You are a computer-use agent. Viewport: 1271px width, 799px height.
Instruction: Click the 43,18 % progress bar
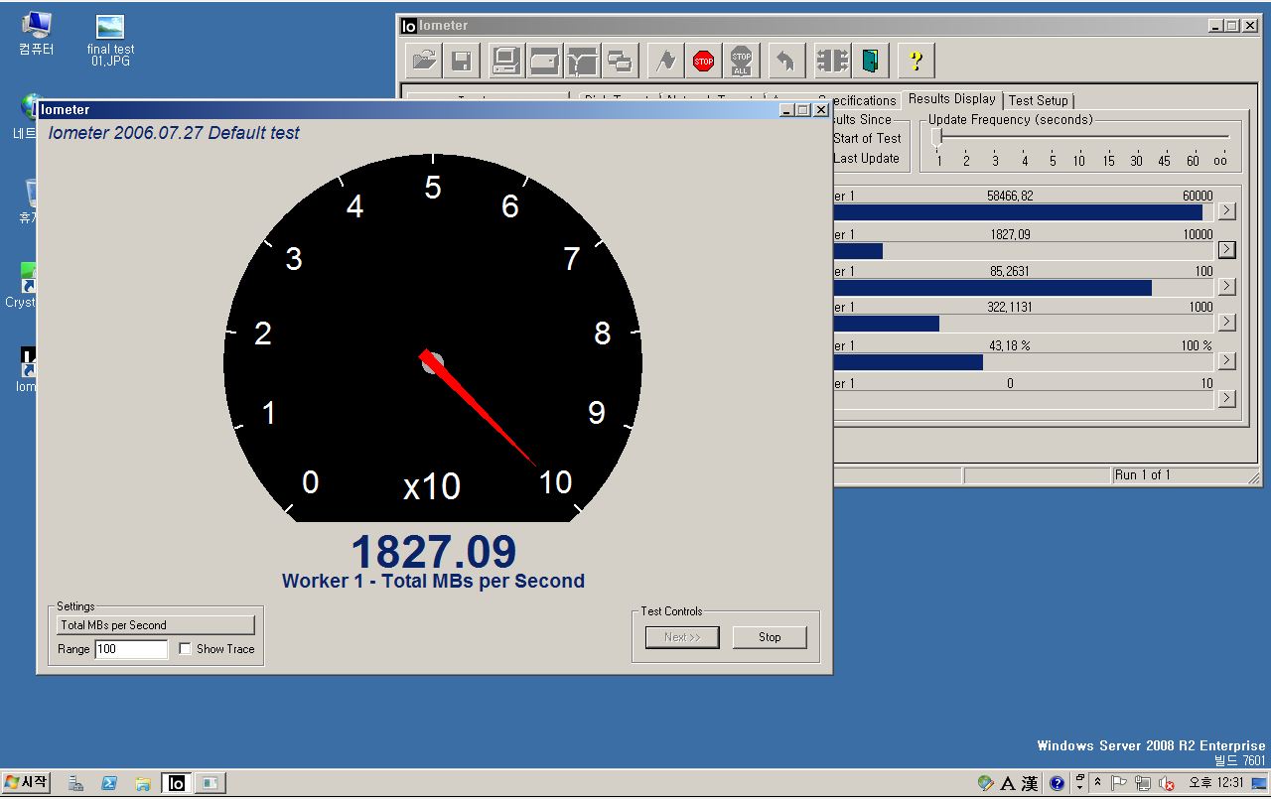click(1024, 362)
